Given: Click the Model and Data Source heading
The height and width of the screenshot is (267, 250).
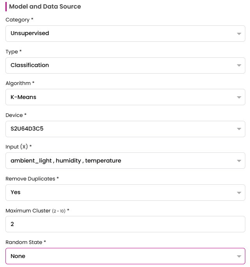Looking at the screenshot, I should pos(45,7).
